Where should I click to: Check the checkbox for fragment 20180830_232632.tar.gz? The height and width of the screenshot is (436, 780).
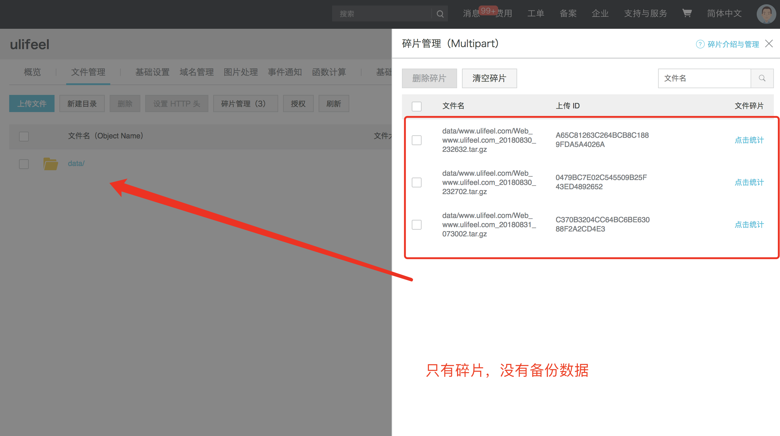click(416, 140)
